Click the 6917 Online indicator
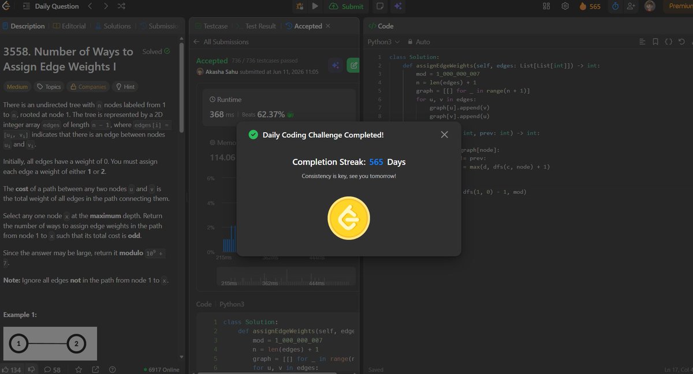The image size is (693, 374). tap(162, 369)
